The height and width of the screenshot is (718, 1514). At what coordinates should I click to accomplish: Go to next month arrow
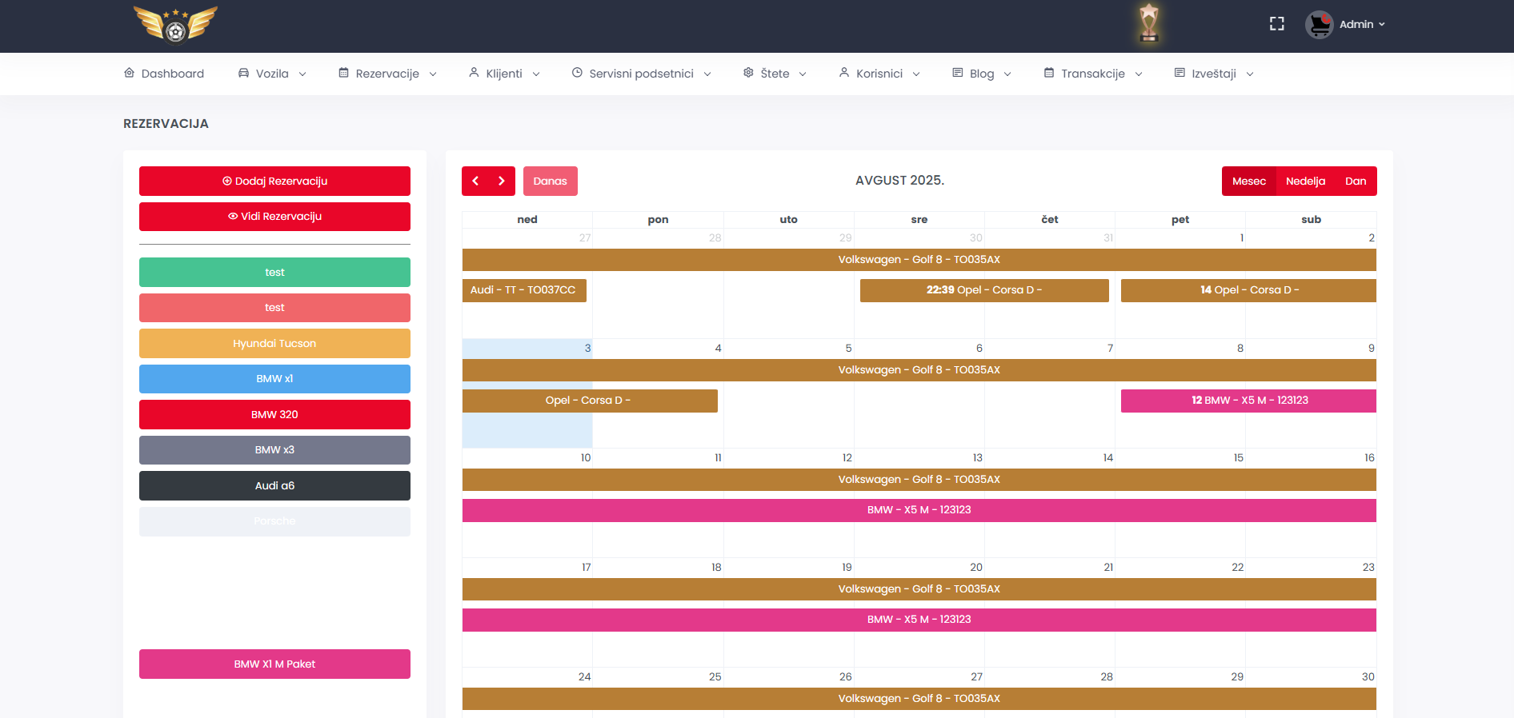click(502, 181)
